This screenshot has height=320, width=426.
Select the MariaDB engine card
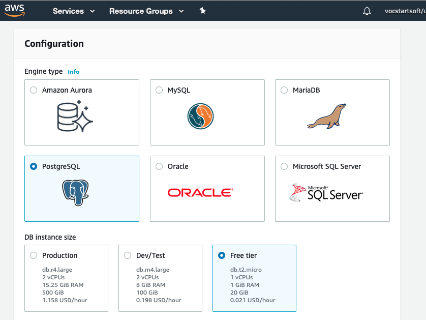(x=332, y=112)
